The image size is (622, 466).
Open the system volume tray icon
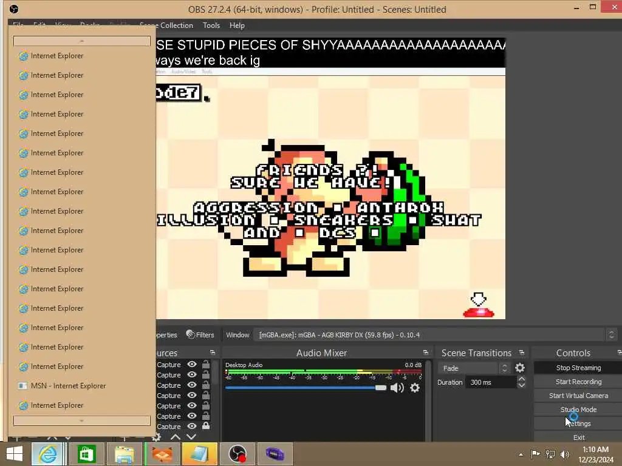click(x=565, y=454)
